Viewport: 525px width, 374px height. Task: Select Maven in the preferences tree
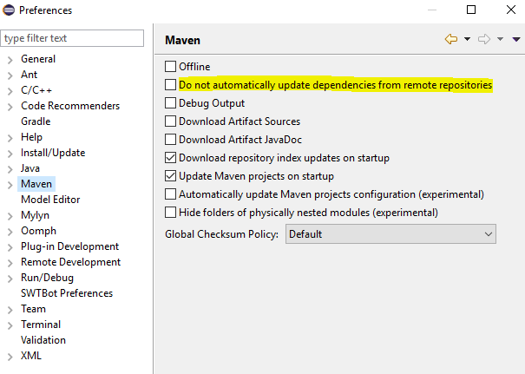[36, 184]
